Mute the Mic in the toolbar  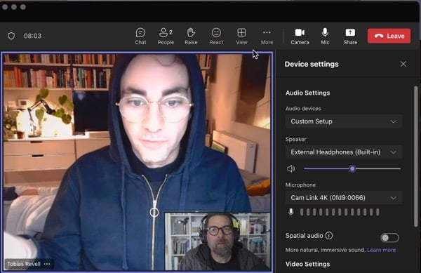pos(325,36)
